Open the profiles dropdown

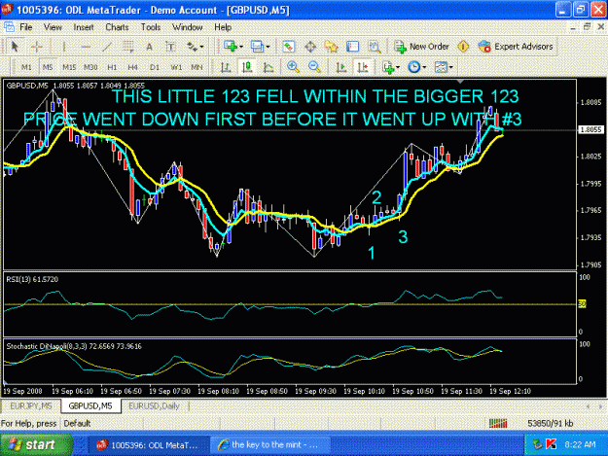[260, 47]
